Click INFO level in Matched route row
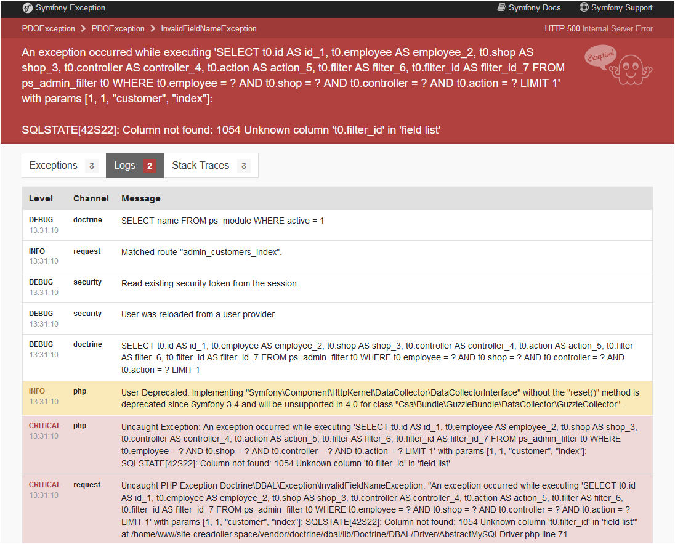The height and width of the screenshot is (544, 675). 36,251
